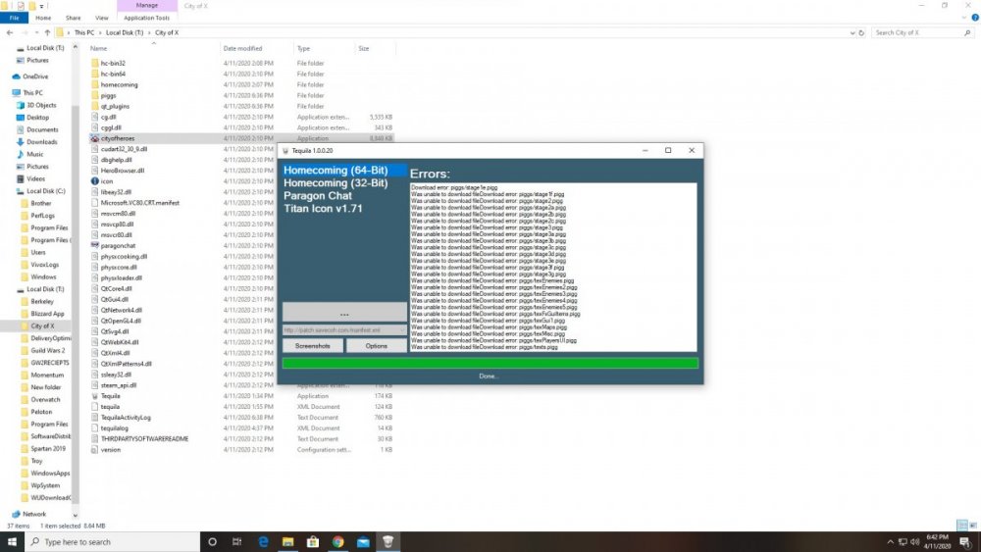Switch to the Application Tools tab
981x552 pixels.
click(146, 18)
